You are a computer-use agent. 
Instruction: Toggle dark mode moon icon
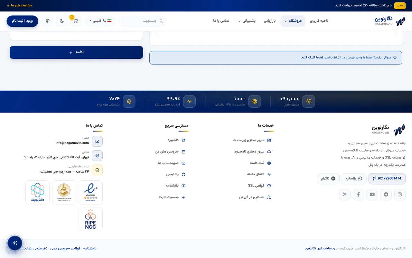[62, 21]
